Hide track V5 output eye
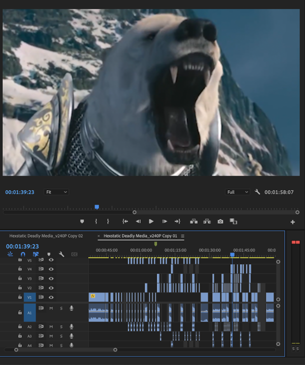The width and height of the screenshot is (305, 365). (51, 260)
